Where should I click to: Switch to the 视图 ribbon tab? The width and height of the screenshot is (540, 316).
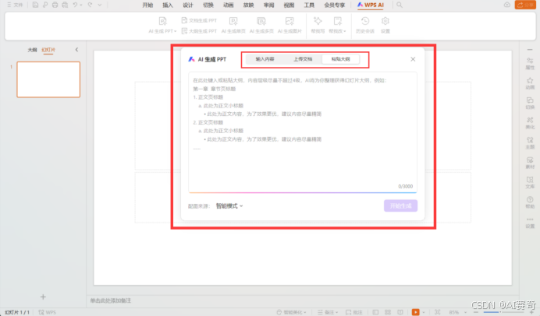289,5
